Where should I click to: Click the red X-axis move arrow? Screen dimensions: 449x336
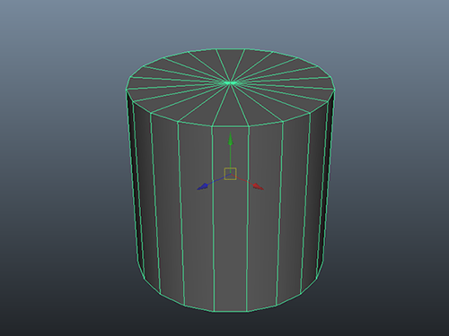(258, 186)
